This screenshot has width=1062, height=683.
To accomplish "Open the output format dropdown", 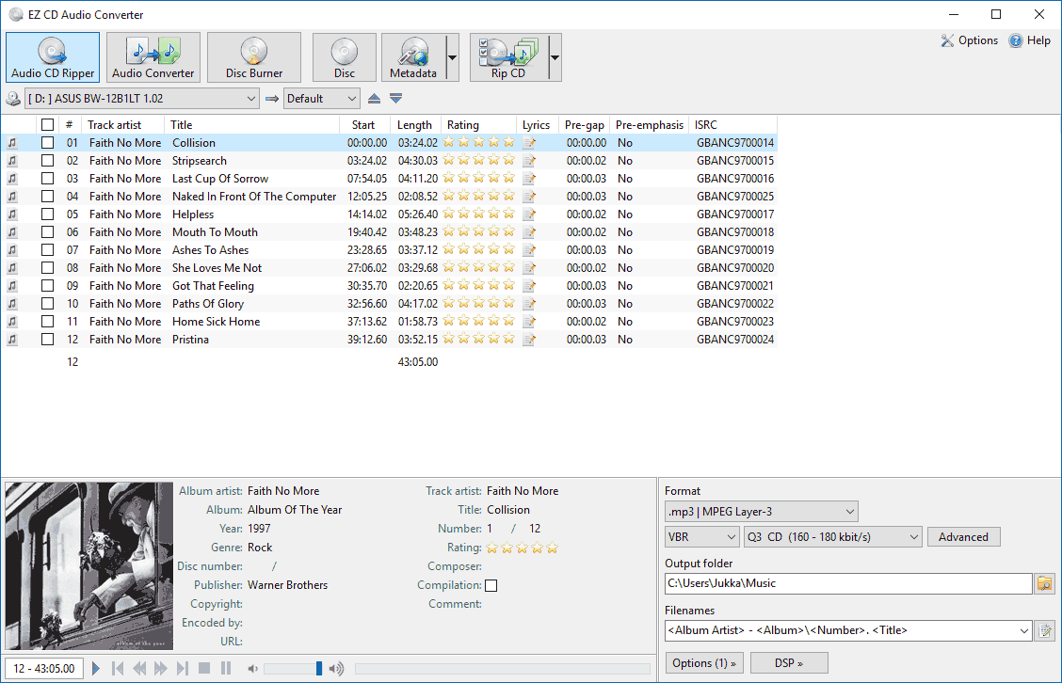I will point(761,512).
